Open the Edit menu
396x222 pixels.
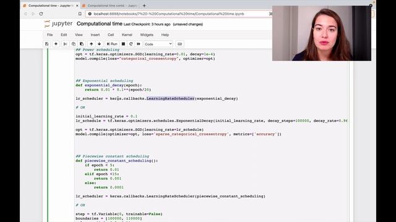pos(64,35)
